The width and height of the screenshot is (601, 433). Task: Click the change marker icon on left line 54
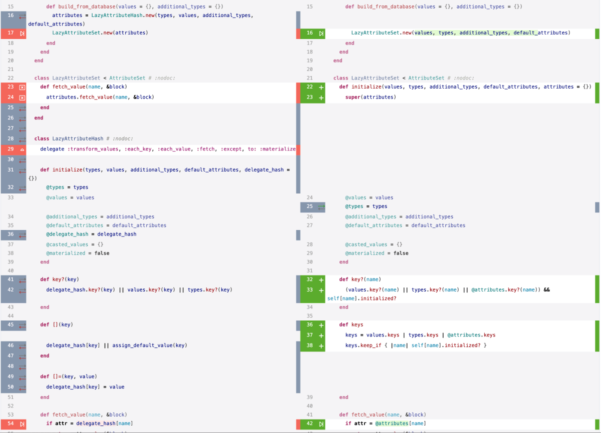[22, 424]
